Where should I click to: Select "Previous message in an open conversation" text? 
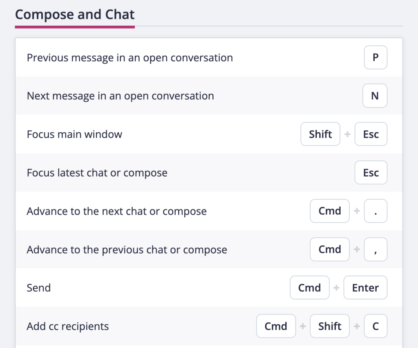click(x=130, y=58)
